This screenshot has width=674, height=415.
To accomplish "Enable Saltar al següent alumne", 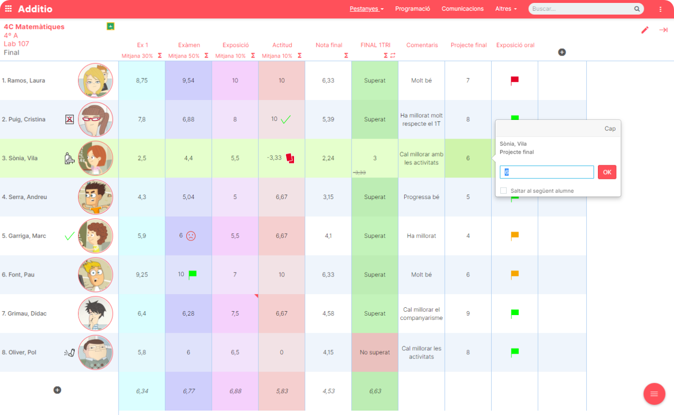I will click(504, 191).
